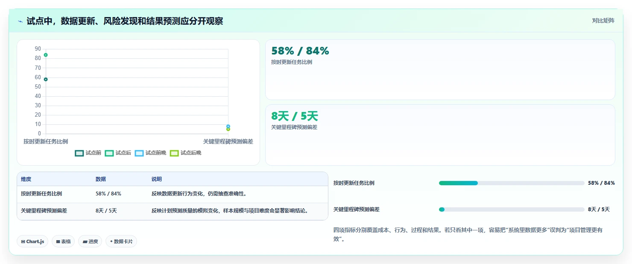The height and width of the screenshot is (264, 632).
Task: Click the description starting 反映计划预测质量
Action: (x=230, y=211)
